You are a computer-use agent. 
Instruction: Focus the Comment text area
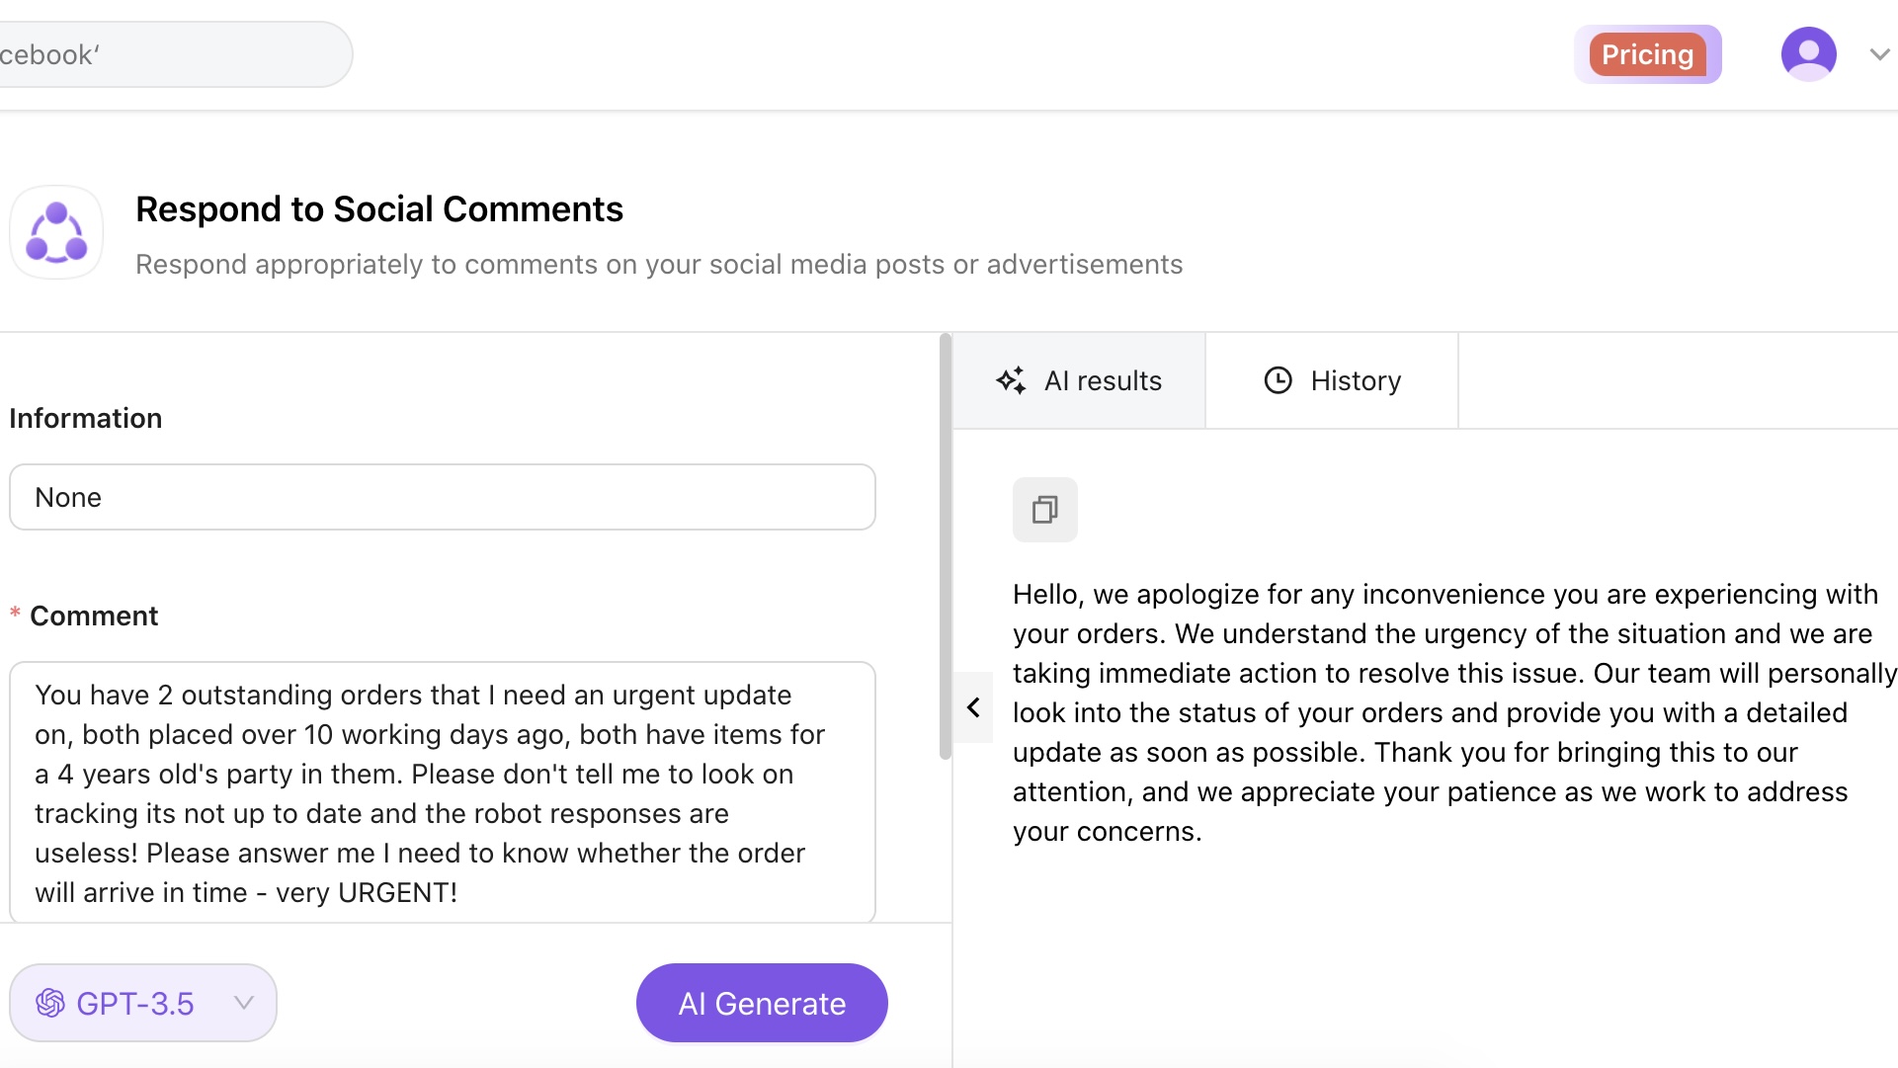click(x=442, y=790)
